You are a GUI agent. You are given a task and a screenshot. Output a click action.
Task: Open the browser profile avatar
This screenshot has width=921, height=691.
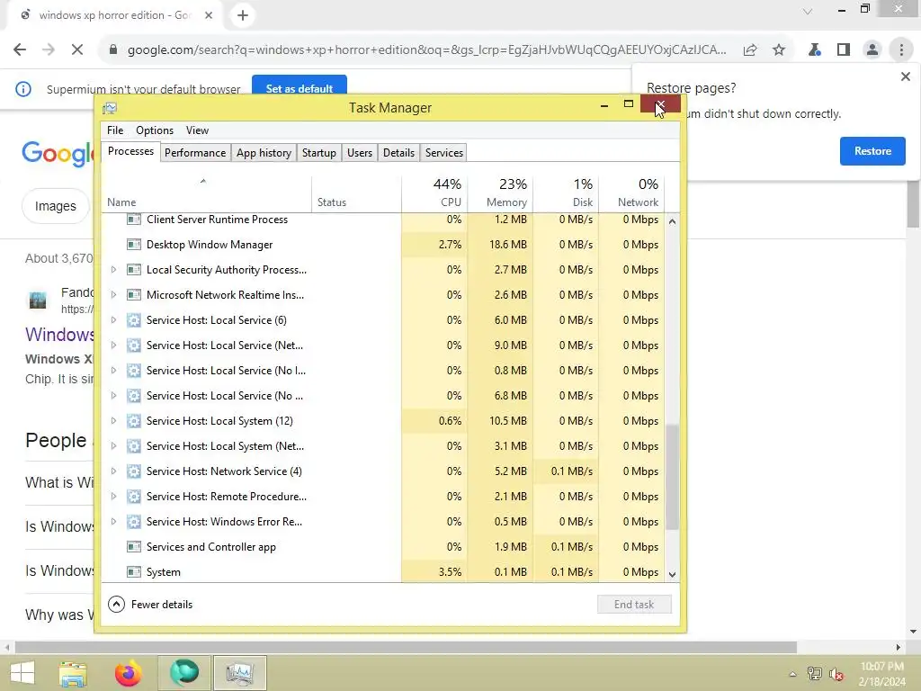(x=872, y=50)
